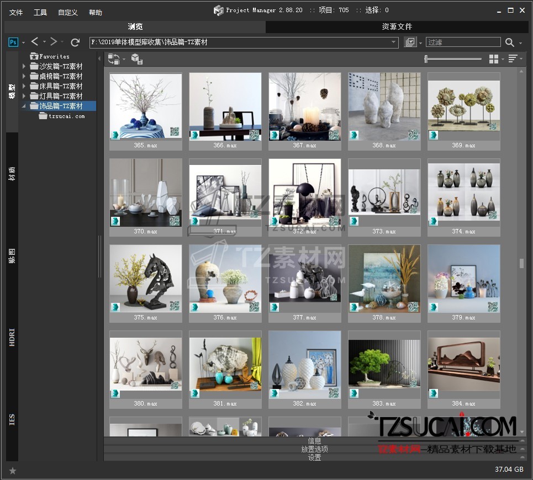The image size is (533, 480).
Task: Click the filter checklist icon
Action: point(410,42)
